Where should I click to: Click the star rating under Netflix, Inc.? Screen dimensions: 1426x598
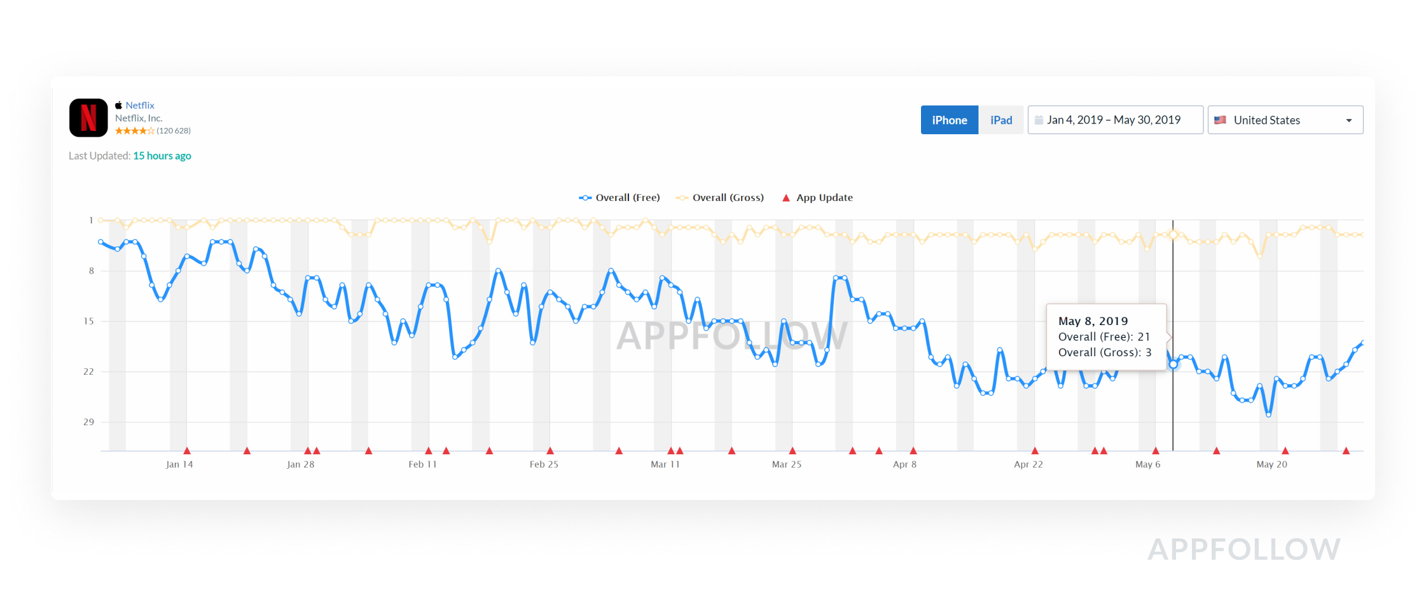click(134, 131)
